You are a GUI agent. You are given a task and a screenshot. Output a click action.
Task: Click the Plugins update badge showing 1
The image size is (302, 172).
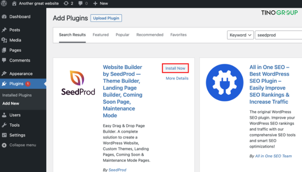28,84
